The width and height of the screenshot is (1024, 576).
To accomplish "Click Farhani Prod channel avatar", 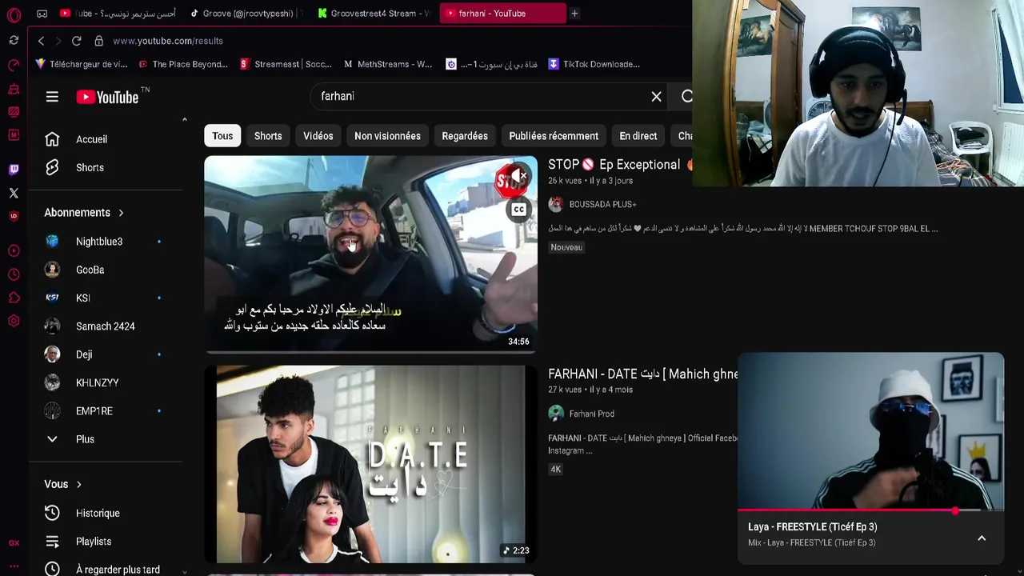I will 556,414.
